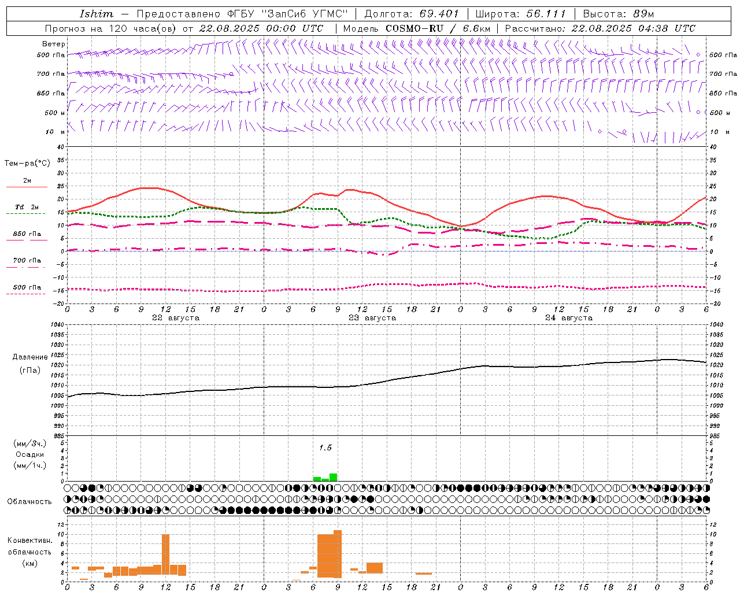The height and width of the screenshot is (592, 740).
Task: Click red line sample under "2м" legend
Action: pyautogui.click(x=27, y=187)
